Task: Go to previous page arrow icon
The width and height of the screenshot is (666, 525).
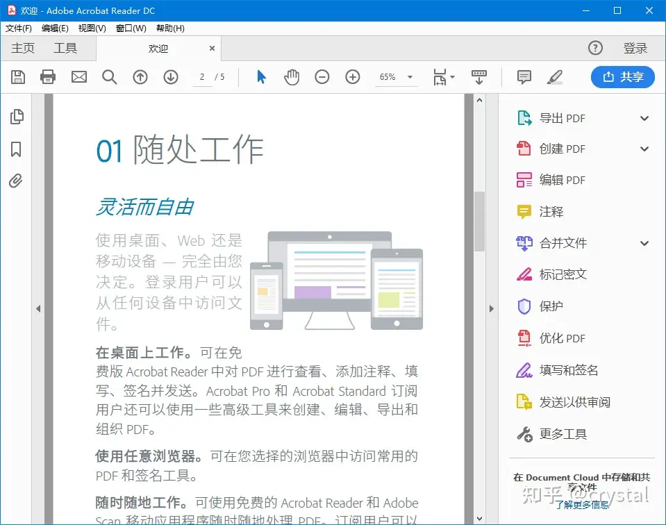Action: (x=140, y=77)
